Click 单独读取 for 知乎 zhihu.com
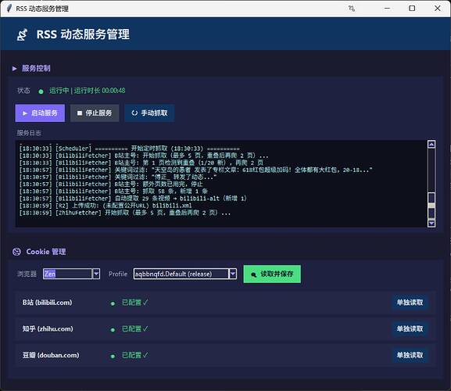Image resolution: width=451 pixels, height=391 pixels. tap(410, 329)
